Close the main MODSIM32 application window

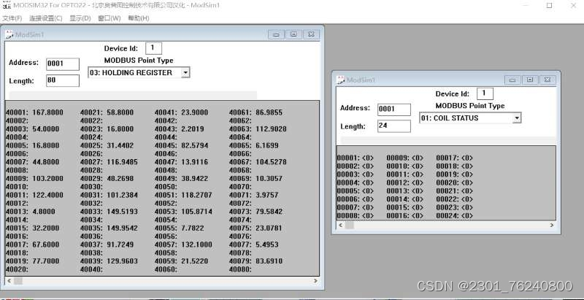(573, 6)
